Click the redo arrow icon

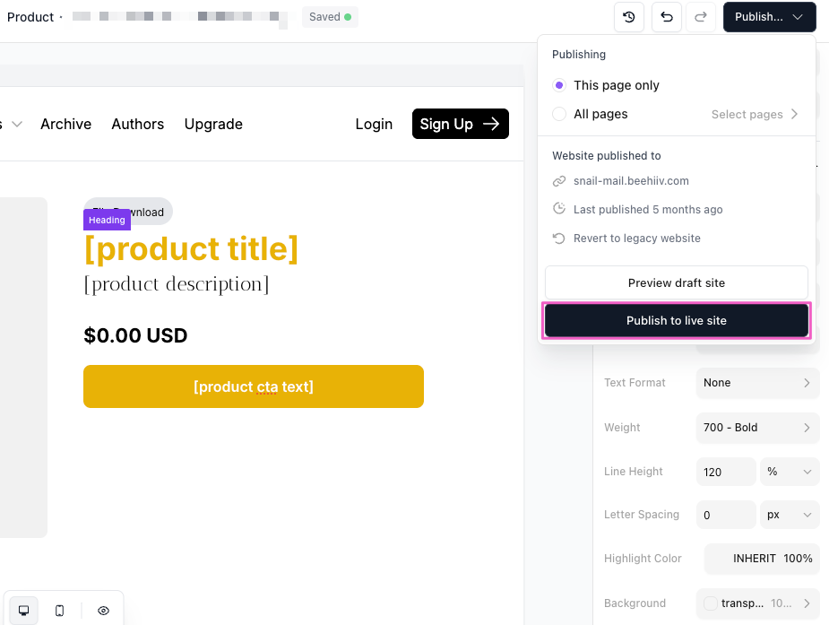701,17
